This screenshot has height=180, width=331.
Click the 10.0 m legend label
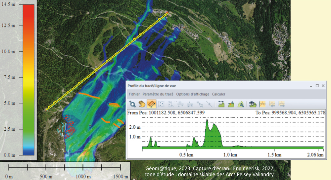[x=8, y=51]
